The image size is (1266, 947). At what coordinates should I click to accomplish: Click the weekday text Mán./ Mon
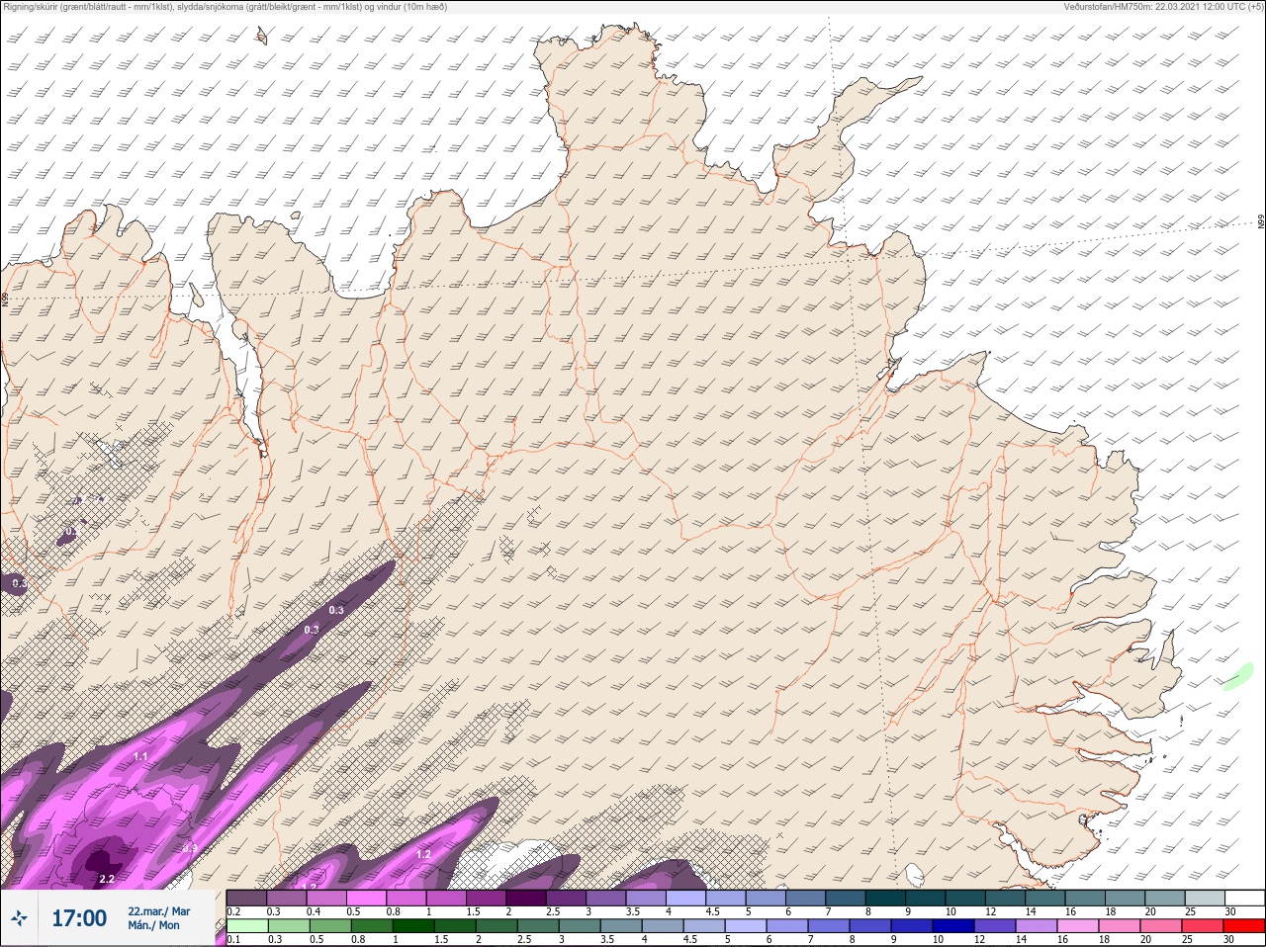pos(153,926)
